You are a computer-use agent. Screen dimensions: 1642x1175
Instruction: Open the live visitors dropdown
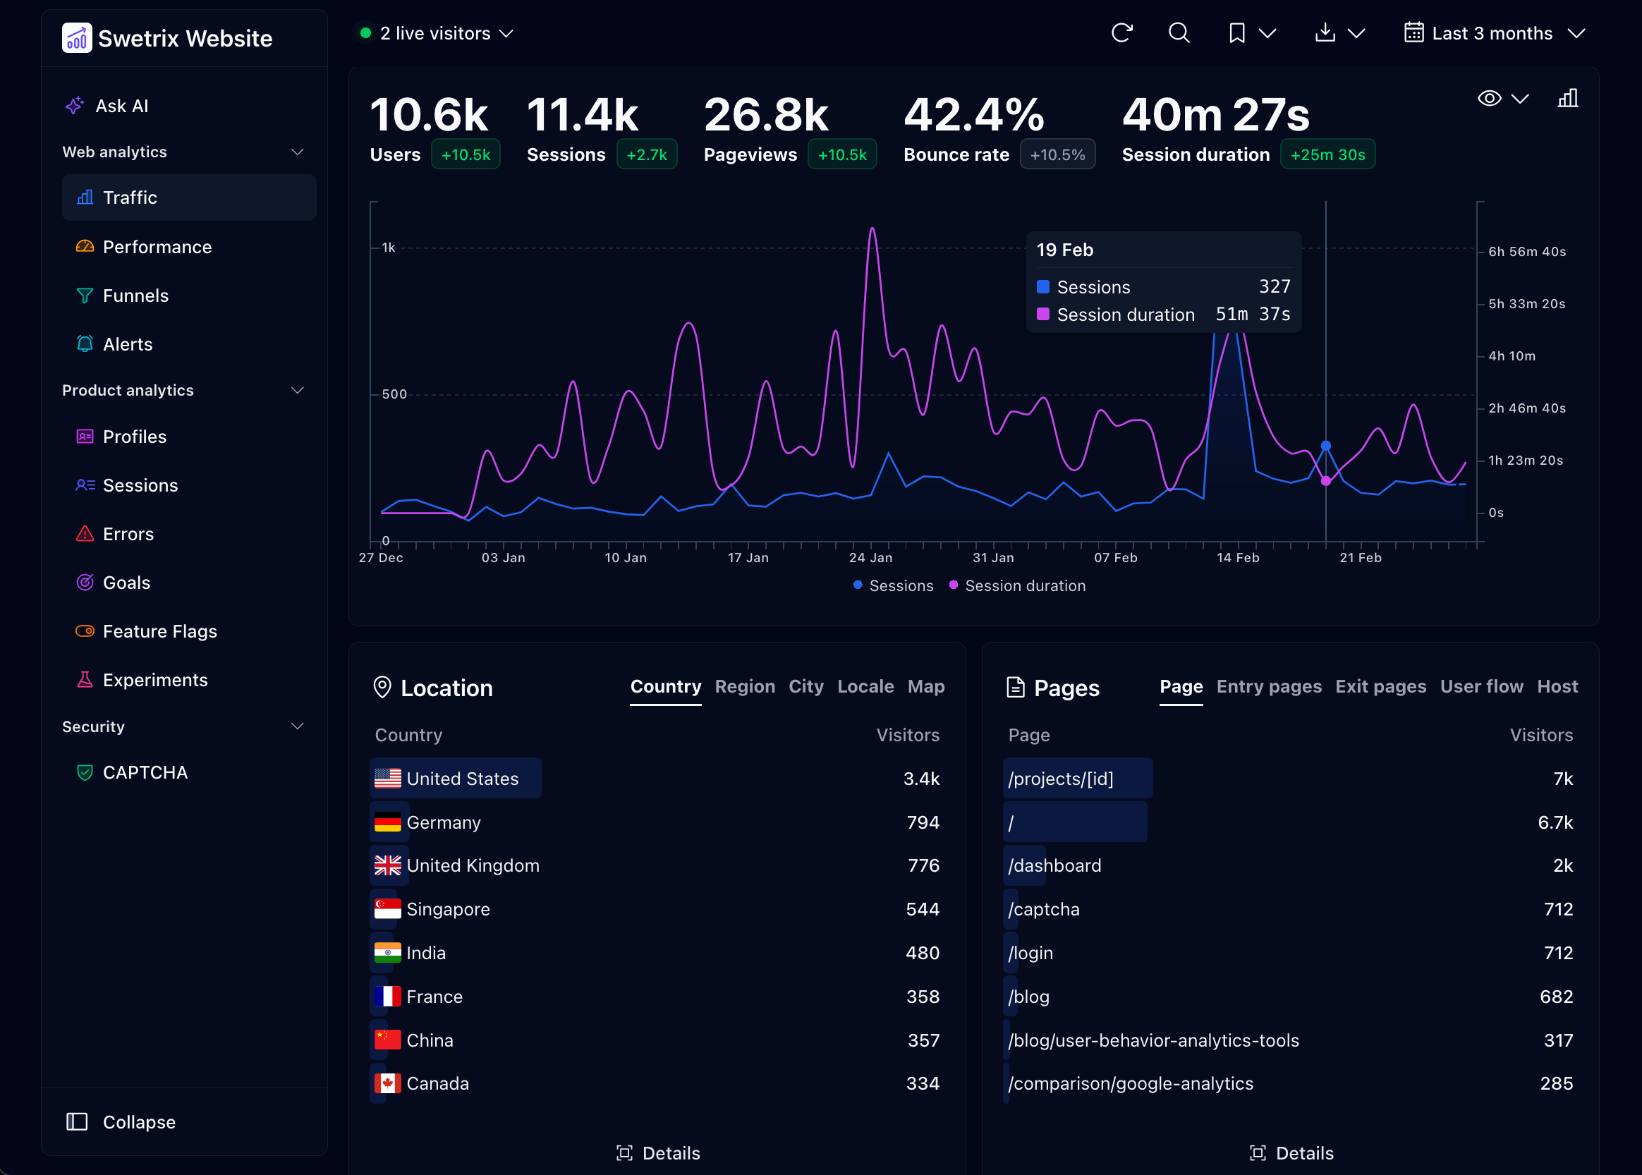coord(436,33)
